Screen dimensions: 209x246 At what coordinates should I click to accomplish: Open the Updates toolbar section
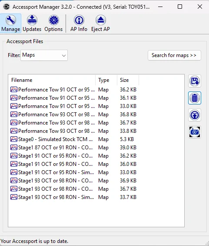tap(32, 23)
